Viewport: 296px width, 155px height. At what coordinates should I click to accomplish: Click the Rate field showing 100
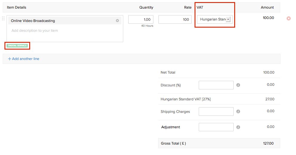pyautogui.click(x=175, y=20)
